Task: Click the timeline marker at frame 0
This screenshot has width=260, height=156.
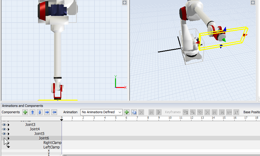Action: click(x=62, y=120)
